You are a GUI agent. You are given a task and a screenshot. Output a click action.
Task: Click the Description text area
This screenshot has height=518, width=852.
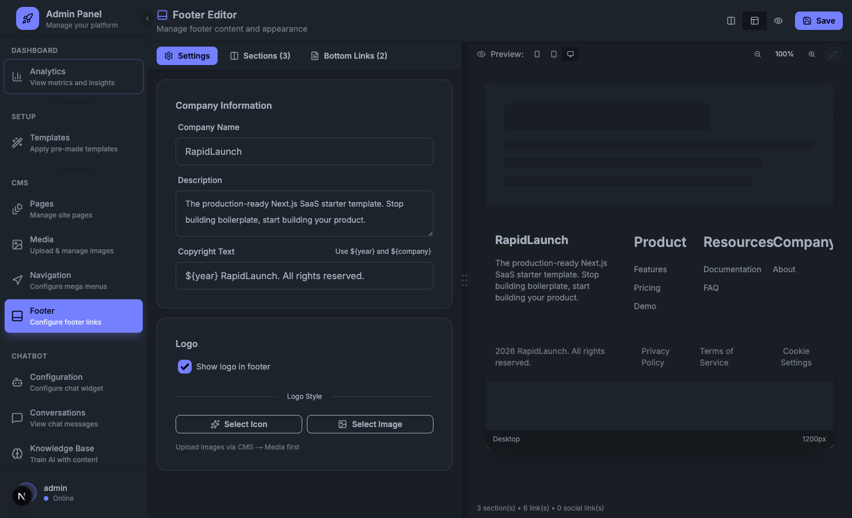point(305,214)
